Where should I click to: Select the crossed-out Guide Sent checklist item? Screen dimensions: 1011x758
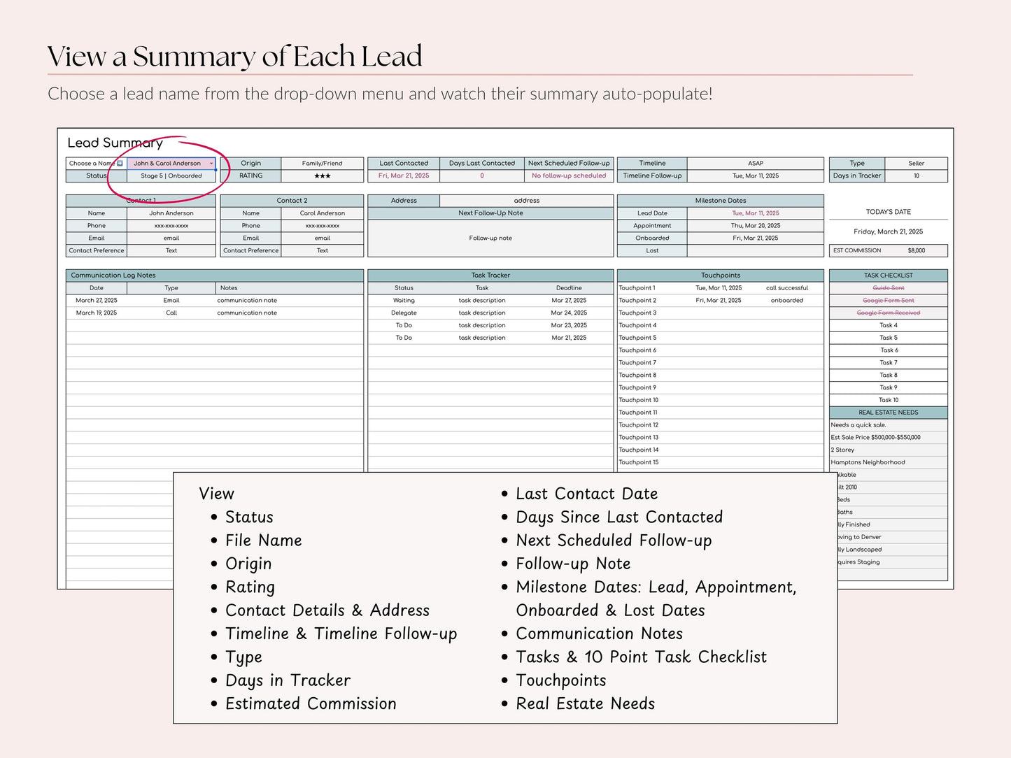coord(889,288)
